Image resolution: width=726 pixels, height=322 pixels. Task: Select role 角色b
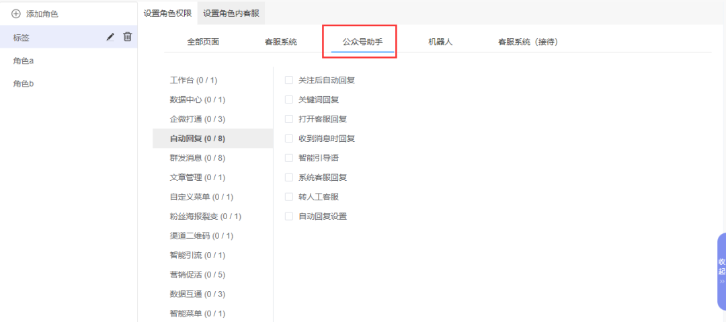69,83
